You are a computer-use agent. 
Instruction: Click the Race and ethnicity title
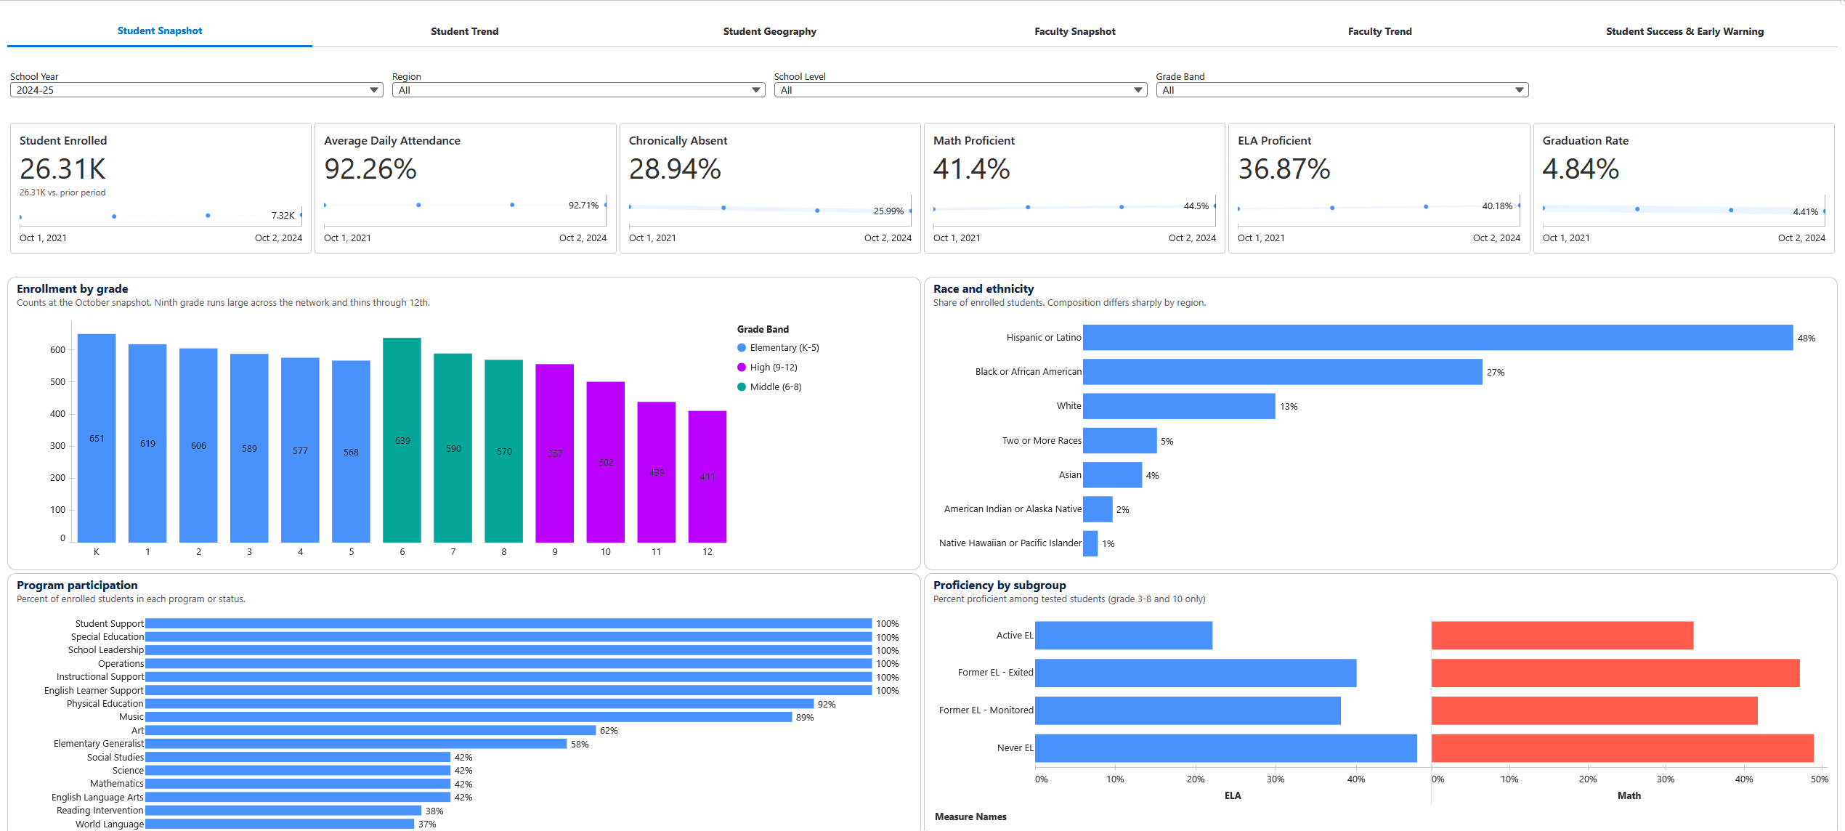(984, 289)
